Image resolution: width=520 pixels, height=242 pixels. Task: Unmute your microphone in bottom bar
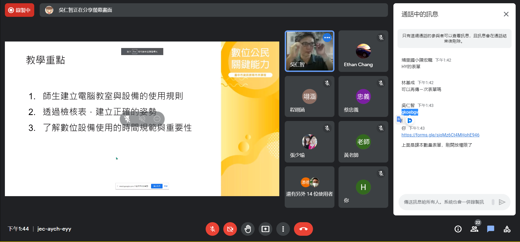point(212,229)
